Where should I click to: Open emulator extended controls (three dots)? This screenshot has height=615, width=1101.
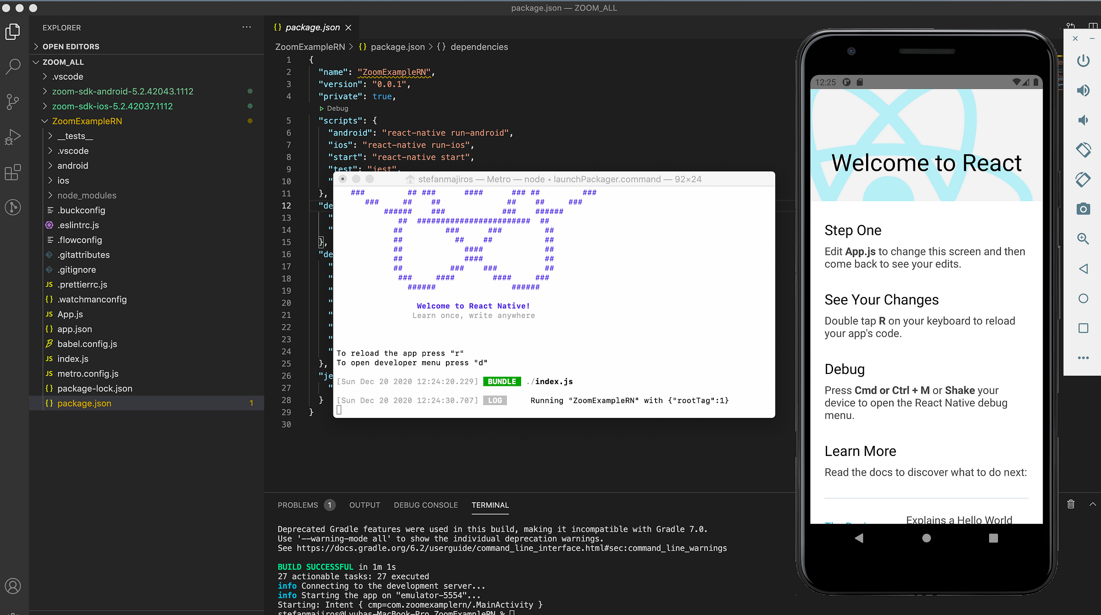pyautogui.click(x=1083, y=358)
